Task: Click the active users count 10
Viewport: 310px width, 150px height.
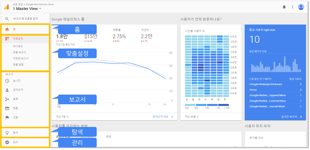Action: tap(254, 40)
